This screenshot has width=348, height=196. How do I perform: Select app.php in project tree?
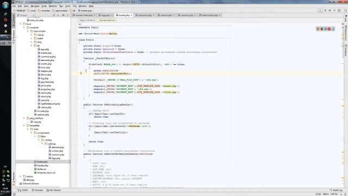43,50
